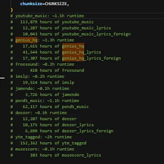Click the freesound runtime comment

42,65
